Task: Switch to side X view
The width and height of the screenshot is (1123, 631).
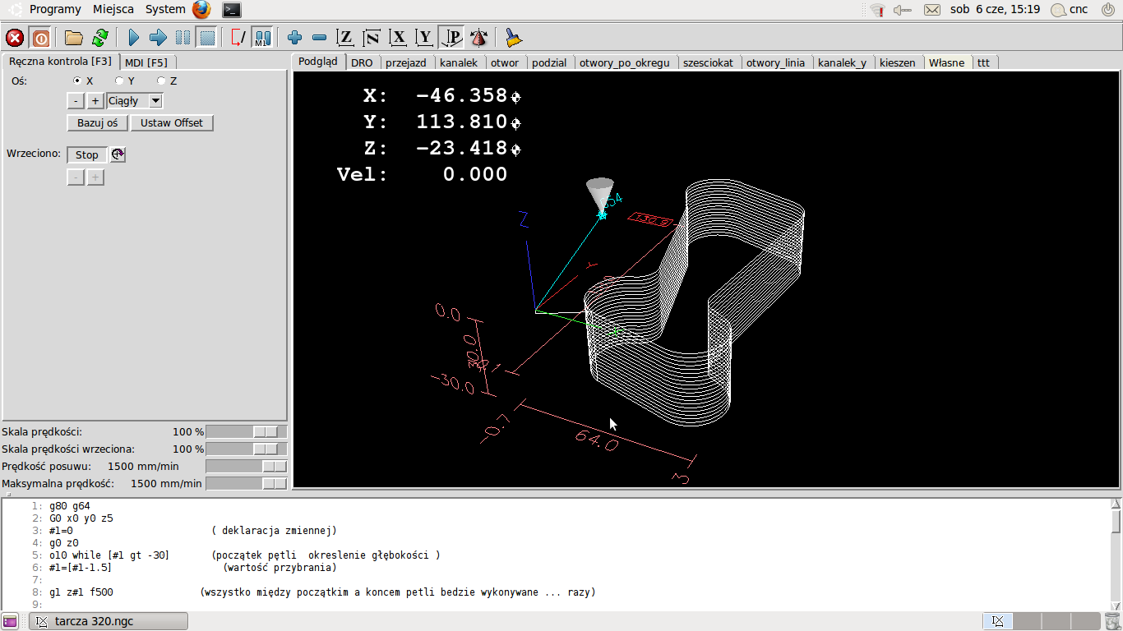Action: point(399,38)
